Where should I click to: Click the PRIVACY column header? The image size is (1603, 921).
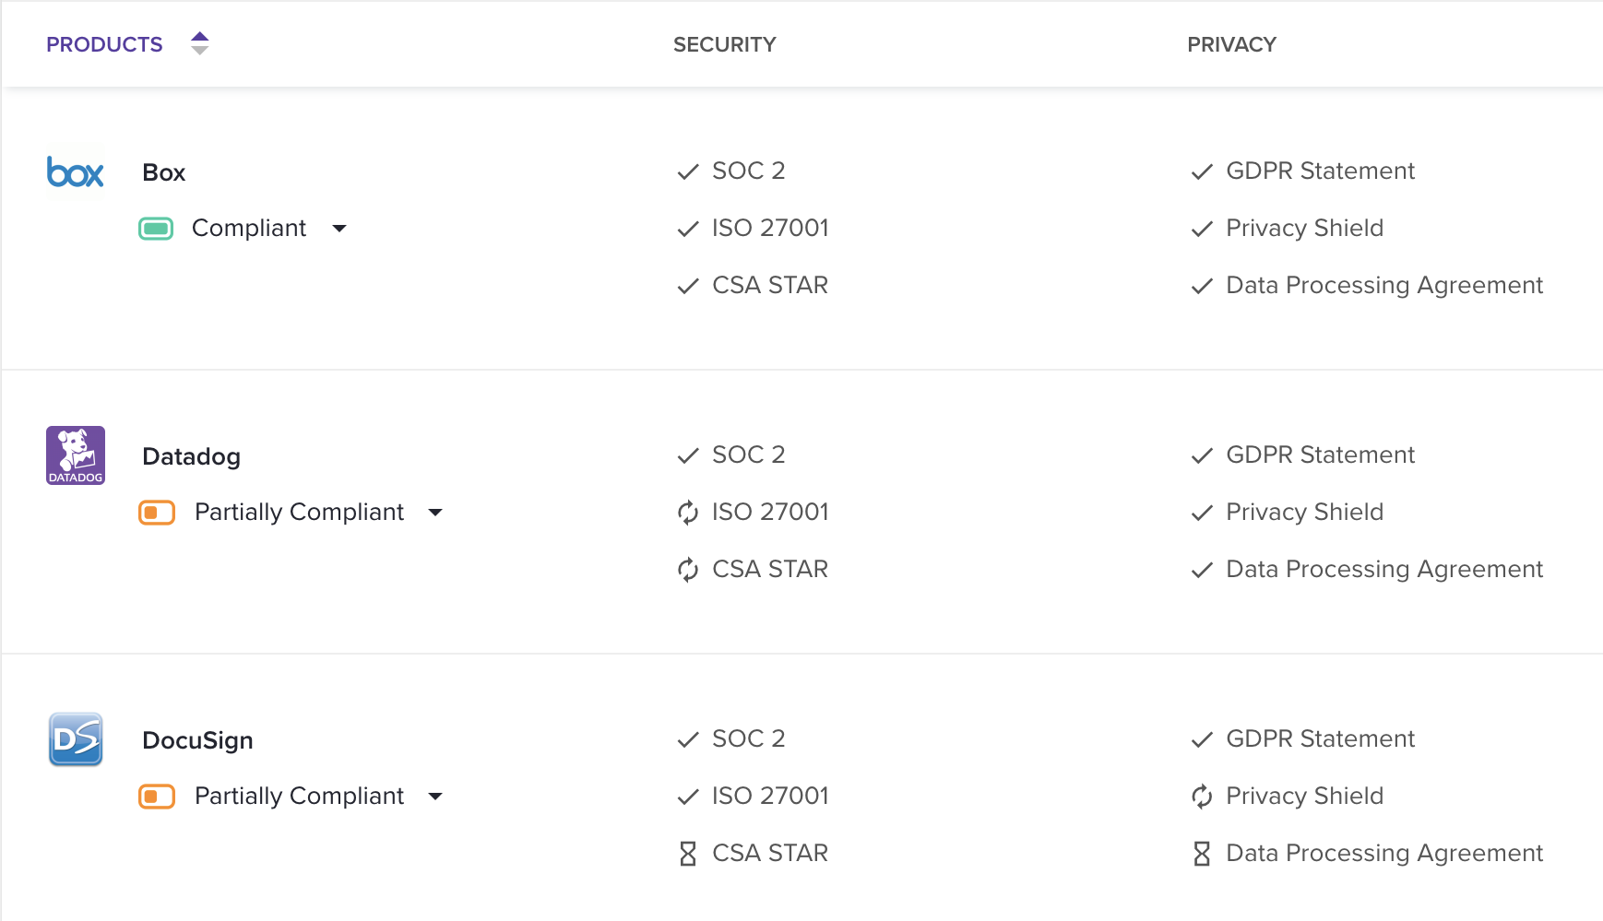coord(1232,43)
